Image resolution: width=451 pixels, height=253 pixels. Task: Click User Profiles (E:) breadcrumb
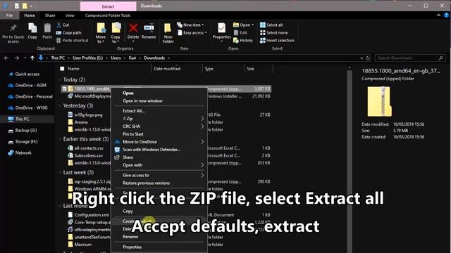(x=87, y=58)
